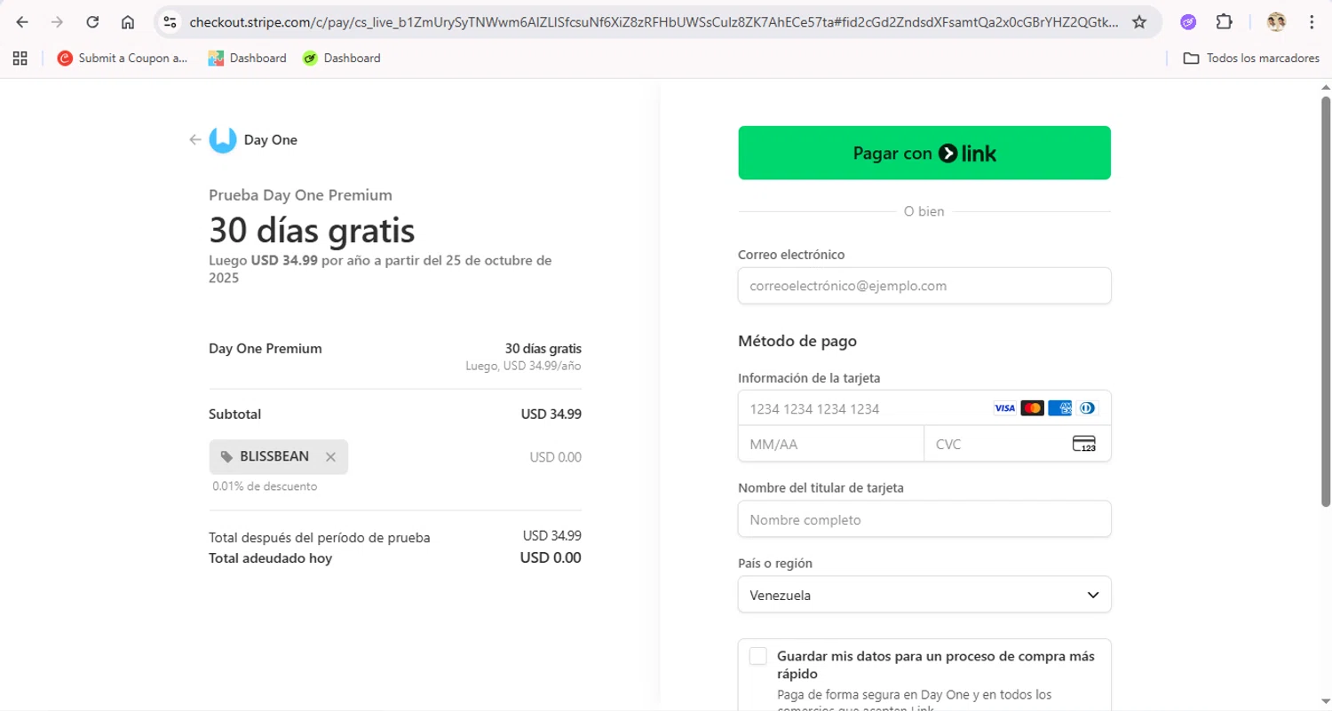Click 'Total después del período de prueba' text
Screen dimensions: 1332x711
click(x=320, y=538)
